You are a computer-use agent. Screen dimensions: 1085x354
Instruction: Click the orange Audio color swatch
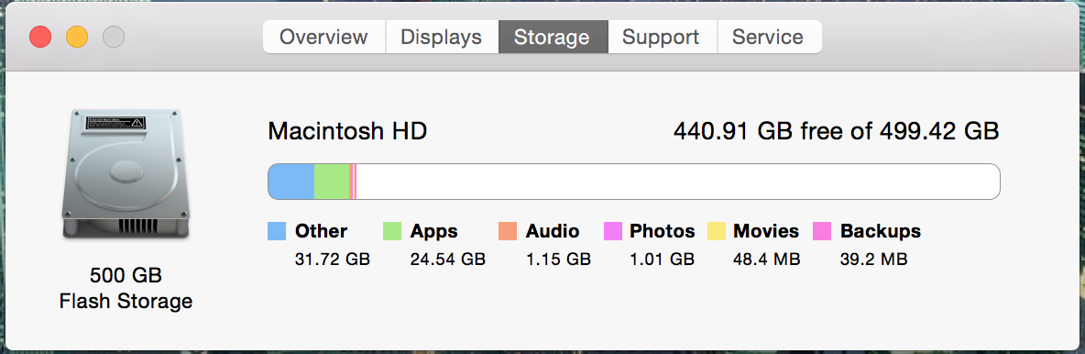tap(507, 231)
